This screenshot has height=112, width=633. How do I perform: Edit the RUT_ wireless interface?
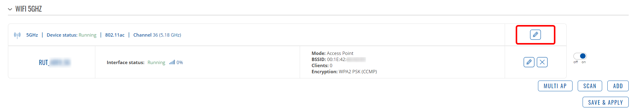pos(529,62)
